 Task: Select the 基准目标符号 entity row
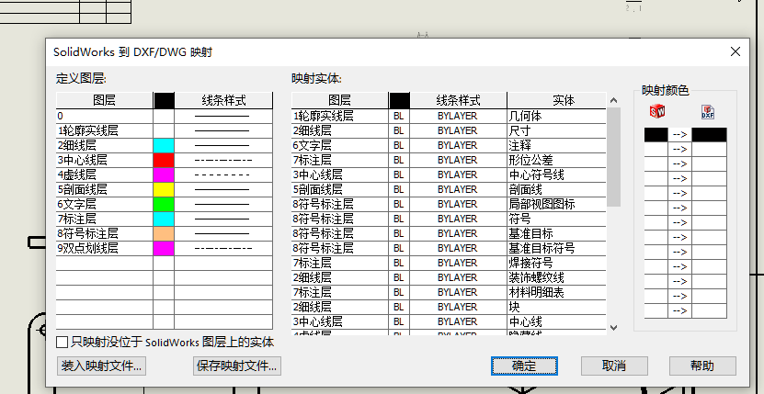449,248
